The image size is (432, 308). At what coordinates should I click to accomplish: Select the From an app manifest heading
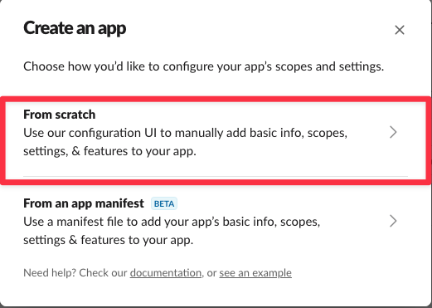click(84, 203)
